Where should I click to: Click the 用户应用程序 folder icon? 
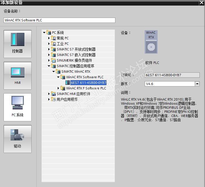(54, 99)
